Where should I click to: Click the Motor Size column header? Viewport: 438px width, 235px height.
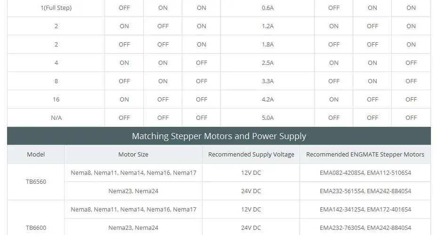point(133,154)
